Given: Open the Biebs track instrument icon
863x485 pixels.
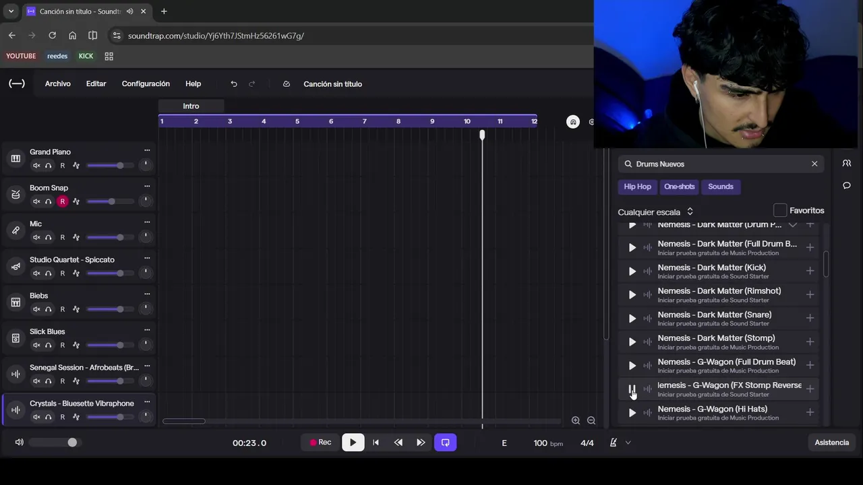Looking at the screenshot, I should (x=16, y=302).
